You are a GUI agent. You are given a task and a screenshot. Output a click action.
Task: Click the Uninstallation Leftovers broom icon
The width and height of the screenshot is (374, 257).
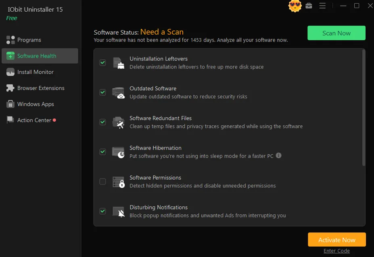119,63
